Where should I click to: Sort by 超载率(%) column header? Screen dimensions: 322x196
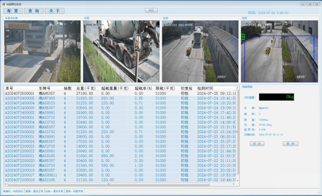click(144, 88)
